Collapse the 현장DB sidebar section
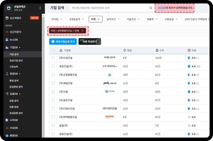Viewport: 213px width, 141px height. point(20,74)
